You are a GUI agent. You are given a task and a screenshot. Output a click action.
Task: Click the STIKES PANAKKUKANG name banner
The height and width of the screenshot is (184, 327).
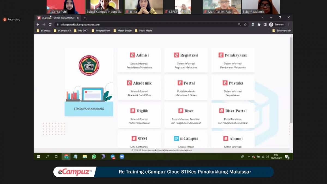pos(89,109)
